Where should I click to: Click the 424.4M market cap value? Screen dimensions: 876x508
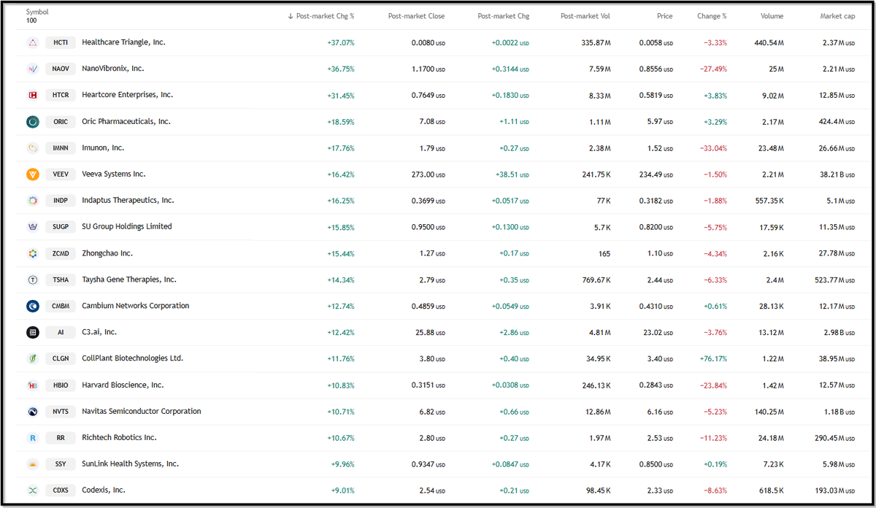[x=835, y=122]
